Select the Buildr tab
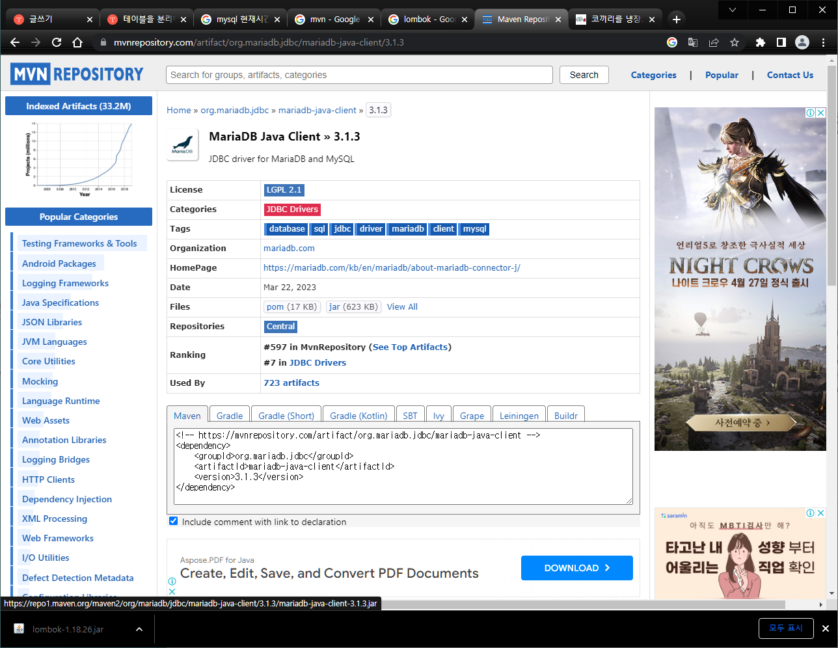The image size is (838, 648). [566, 416]
